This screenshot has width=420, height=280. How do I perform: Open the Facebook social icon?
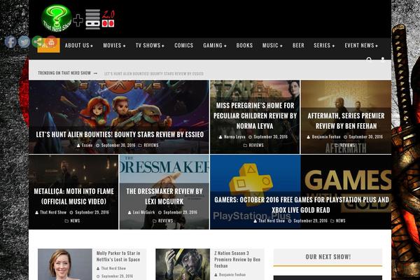click(x=10, y=42)
